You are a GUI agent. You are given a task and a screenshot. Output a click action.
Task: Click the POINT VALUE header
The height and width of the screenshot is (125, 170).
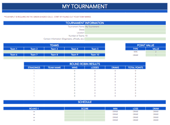(x=146, y=45)
